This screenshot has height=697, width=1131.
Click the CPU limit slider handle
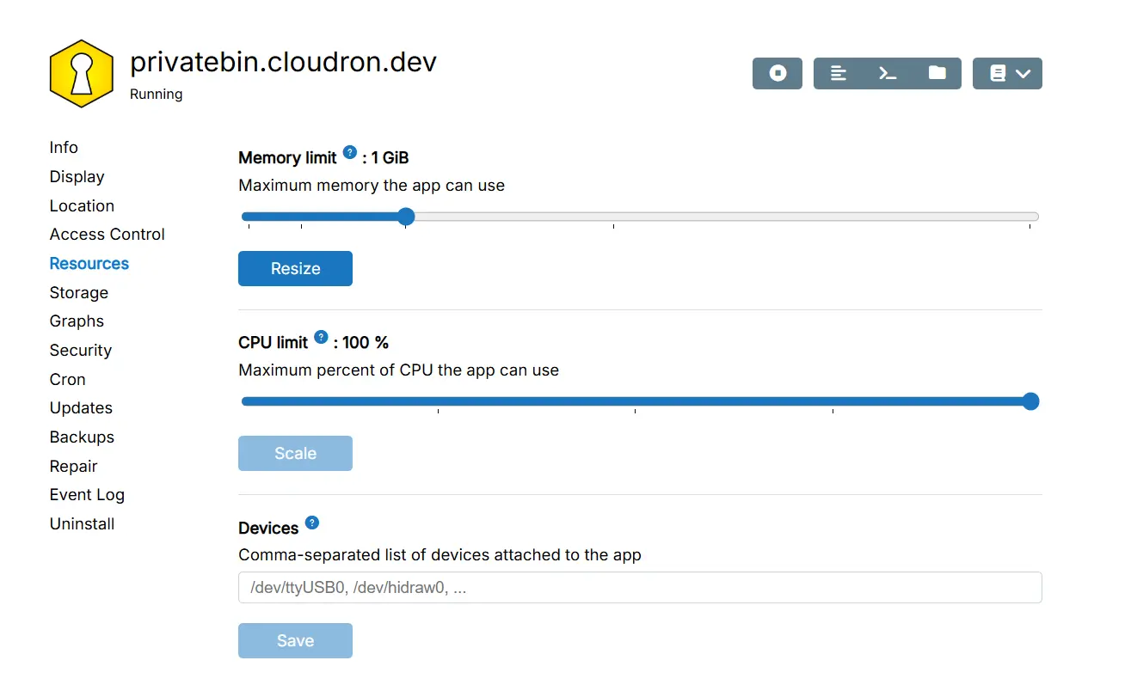(1030, 401)
